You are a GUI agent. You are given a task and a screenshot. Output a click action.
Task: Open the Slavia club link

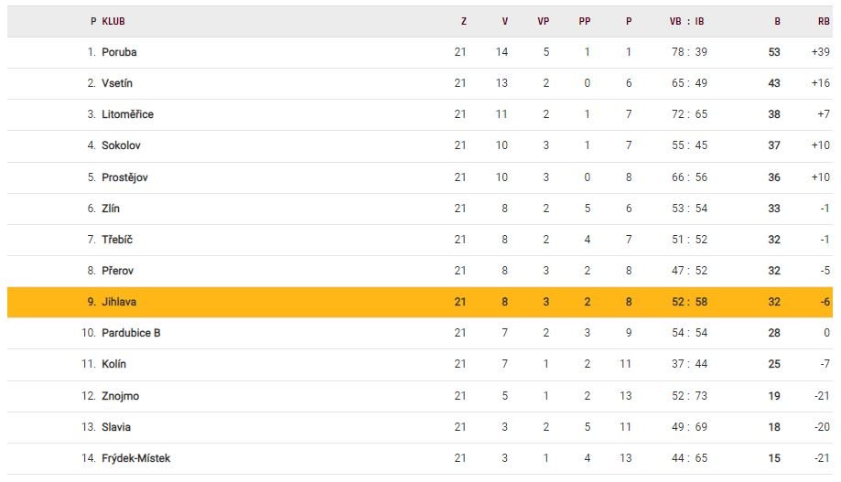(116, 427)
